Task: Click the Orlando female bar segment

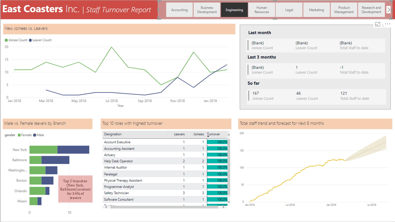Action: [x=38, y=191]
